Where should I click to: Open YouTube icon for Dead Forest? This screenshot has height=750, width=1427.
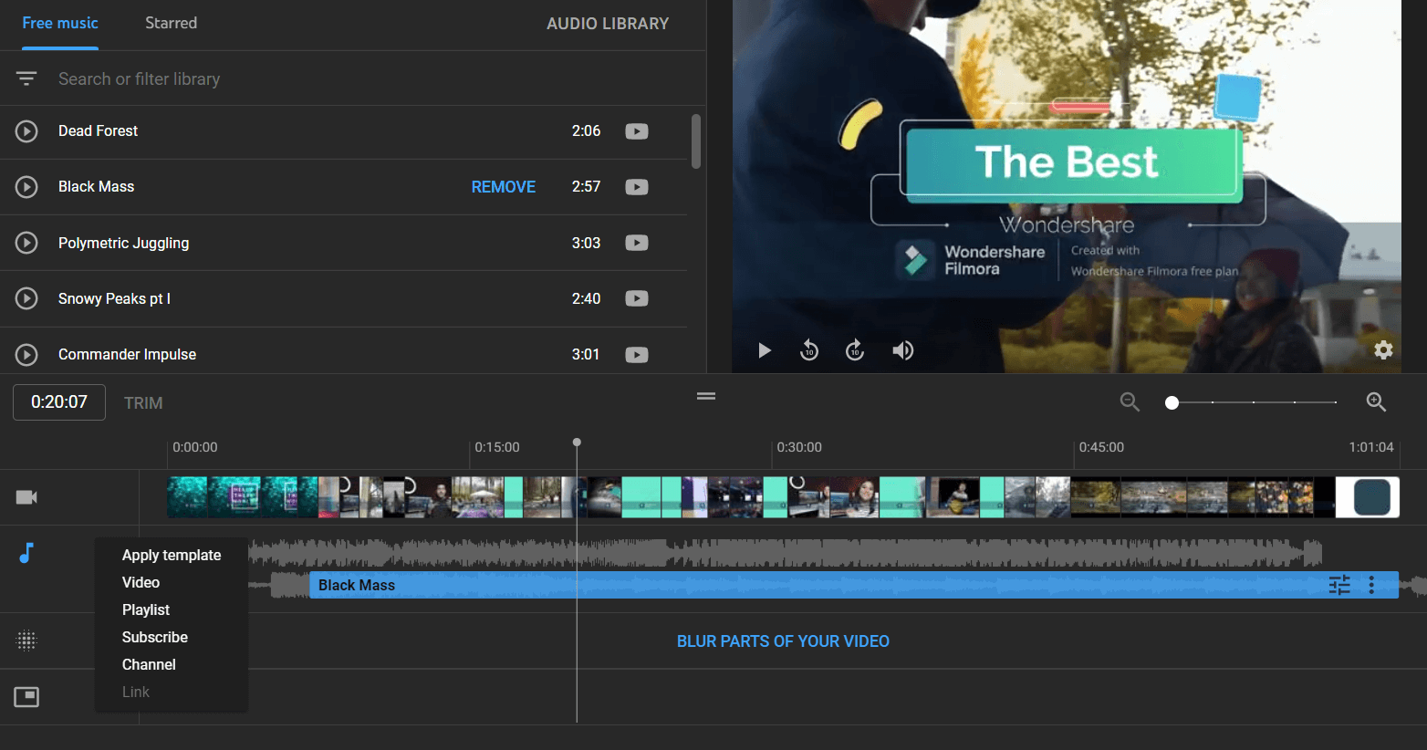point(637,131)
